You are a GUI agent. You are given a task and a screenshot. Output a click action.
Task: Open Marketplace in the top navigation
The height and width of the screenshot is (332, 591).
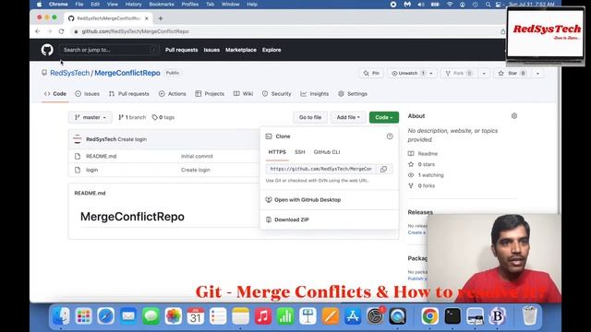(241, 50)
